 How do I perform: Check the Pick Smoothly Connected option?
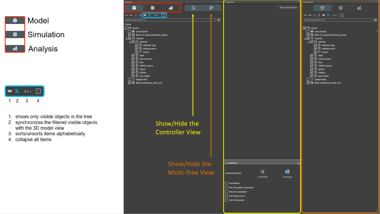pos(227,187)
